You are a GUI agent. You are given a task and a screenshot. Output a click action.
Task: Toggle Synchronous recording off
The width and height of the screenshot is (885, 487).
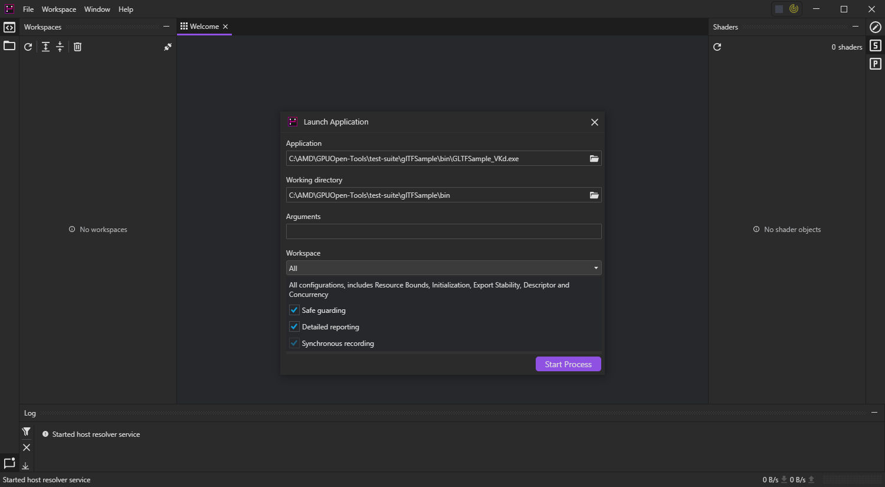[294, 343]
